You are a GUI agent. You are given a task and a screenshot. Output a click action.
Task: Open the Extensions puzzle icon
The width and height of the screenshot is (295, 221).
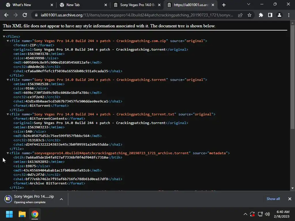[x=261, y=15]
